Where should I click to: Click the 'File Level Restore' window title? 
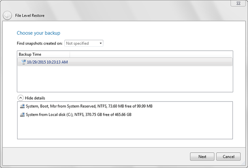[x=31, y=16]
